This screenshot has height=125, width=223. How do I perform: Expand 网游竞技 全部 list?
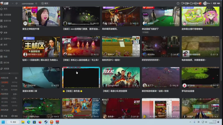pos(15,94)
